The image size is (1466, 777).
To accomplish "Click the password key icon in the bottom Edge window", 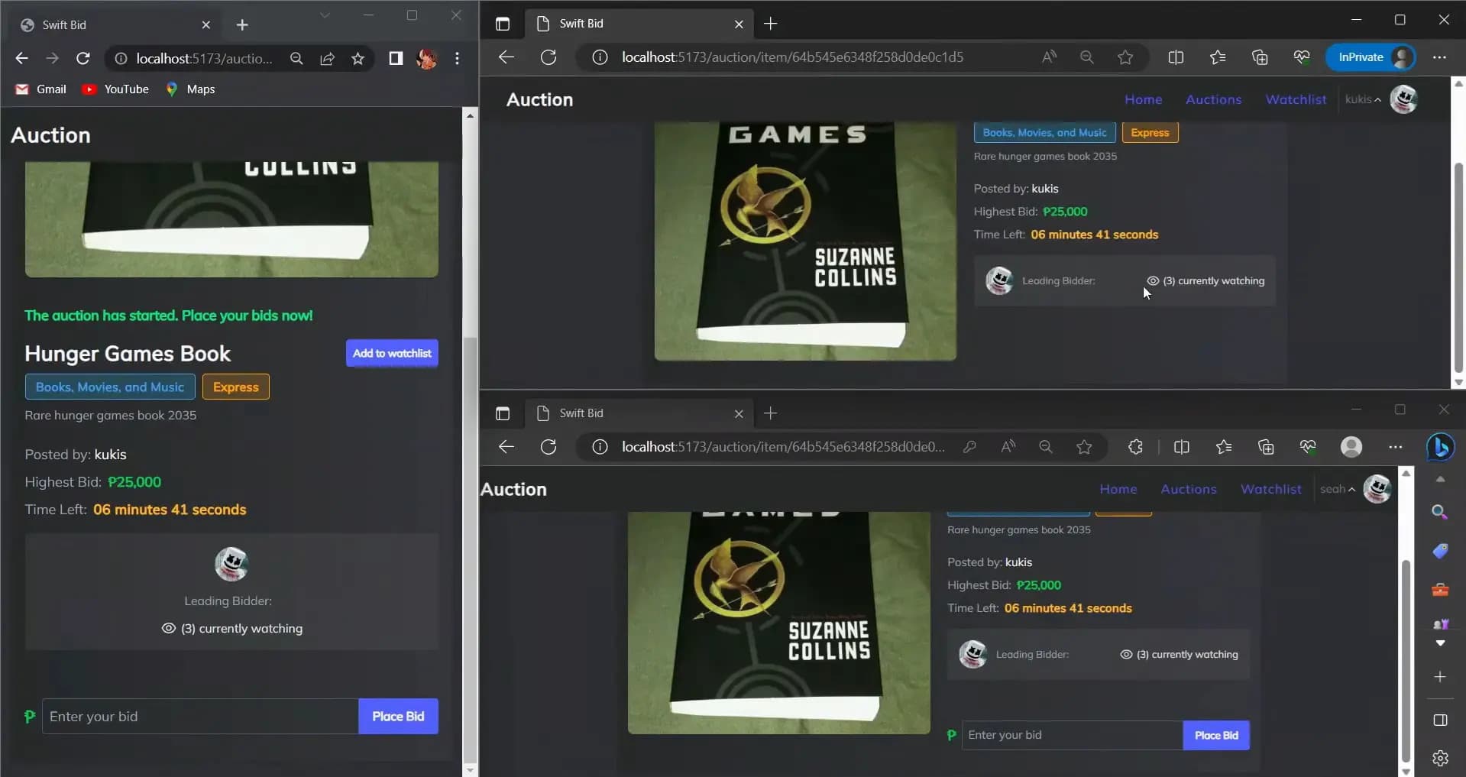I will point(969,447).
